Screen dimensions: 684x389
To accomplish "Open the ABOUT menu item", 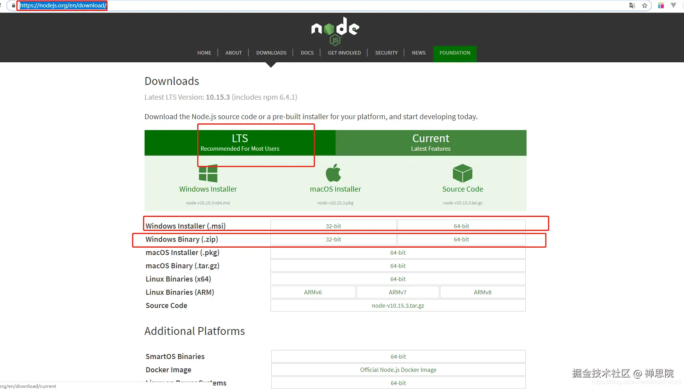I will [234, 53].
